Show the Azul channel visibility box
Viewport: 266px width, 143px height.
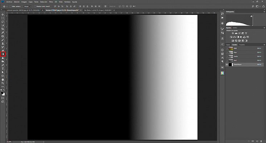[x=227, y=61]
